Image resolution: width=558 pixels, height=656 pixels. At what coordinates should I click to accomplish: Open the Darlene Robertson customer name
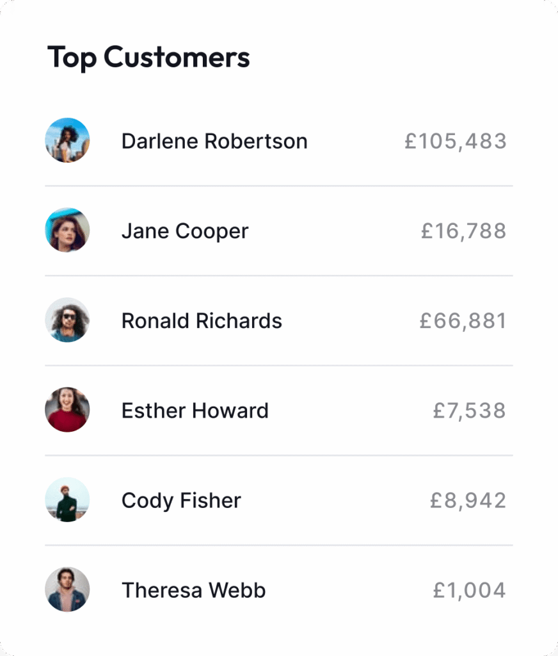tap(214, 141)
